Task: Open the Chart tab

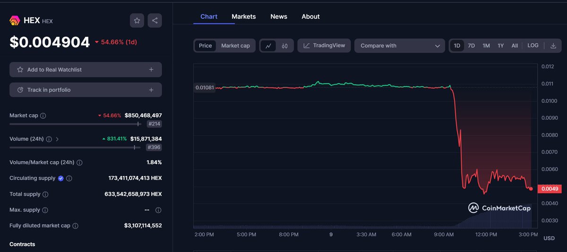Action: pyautogui.click(x=209, y=17)
